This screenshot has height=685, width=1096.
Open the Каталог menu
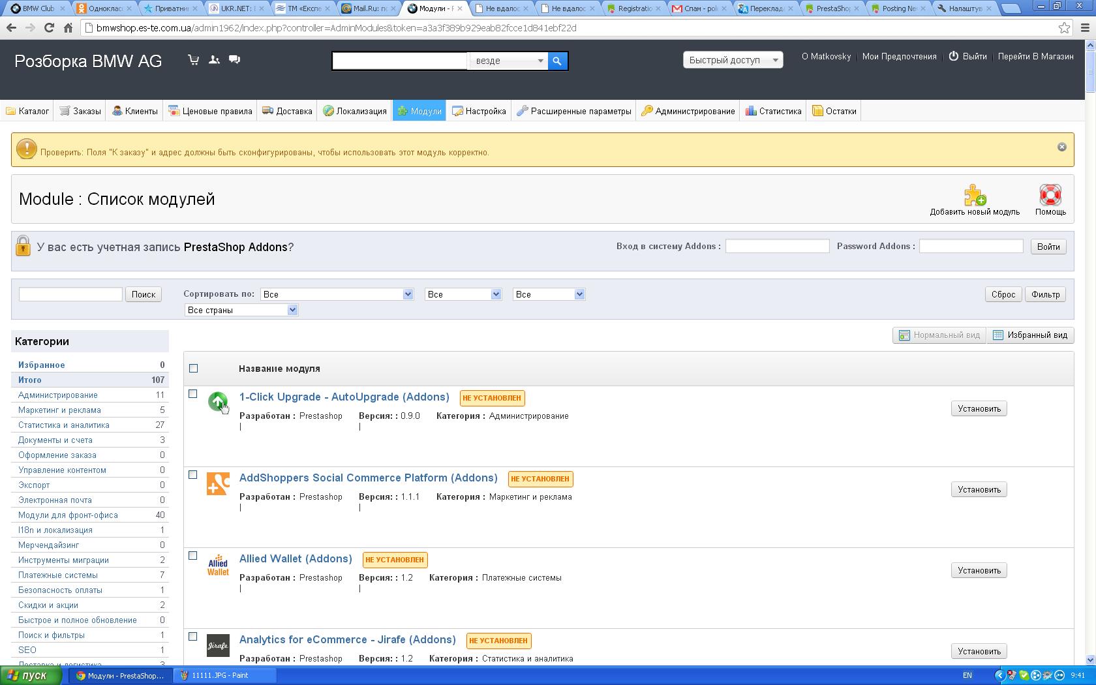[27, 111]
